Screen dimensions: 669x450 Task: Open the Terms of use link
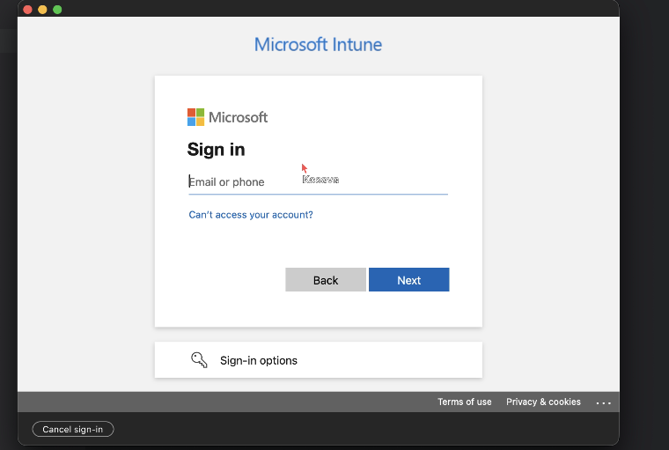465,402
